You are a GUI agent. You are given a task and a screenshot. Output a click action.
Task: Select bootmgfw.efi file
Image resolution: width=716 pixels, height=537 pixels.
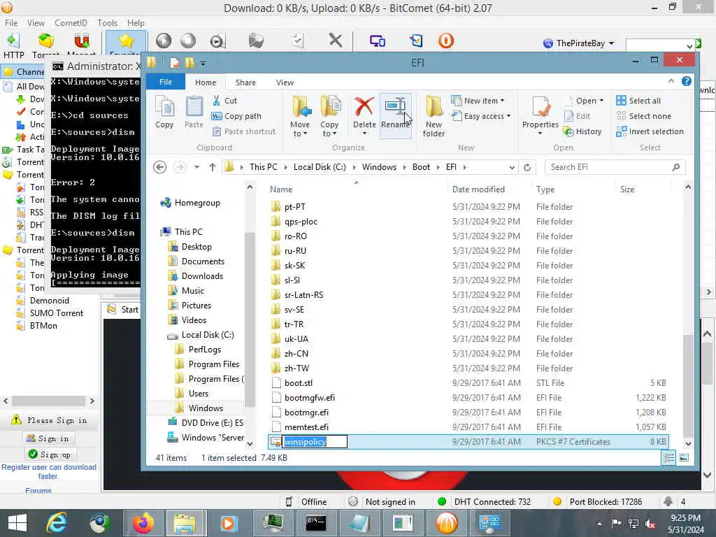(x=310, y=398)
